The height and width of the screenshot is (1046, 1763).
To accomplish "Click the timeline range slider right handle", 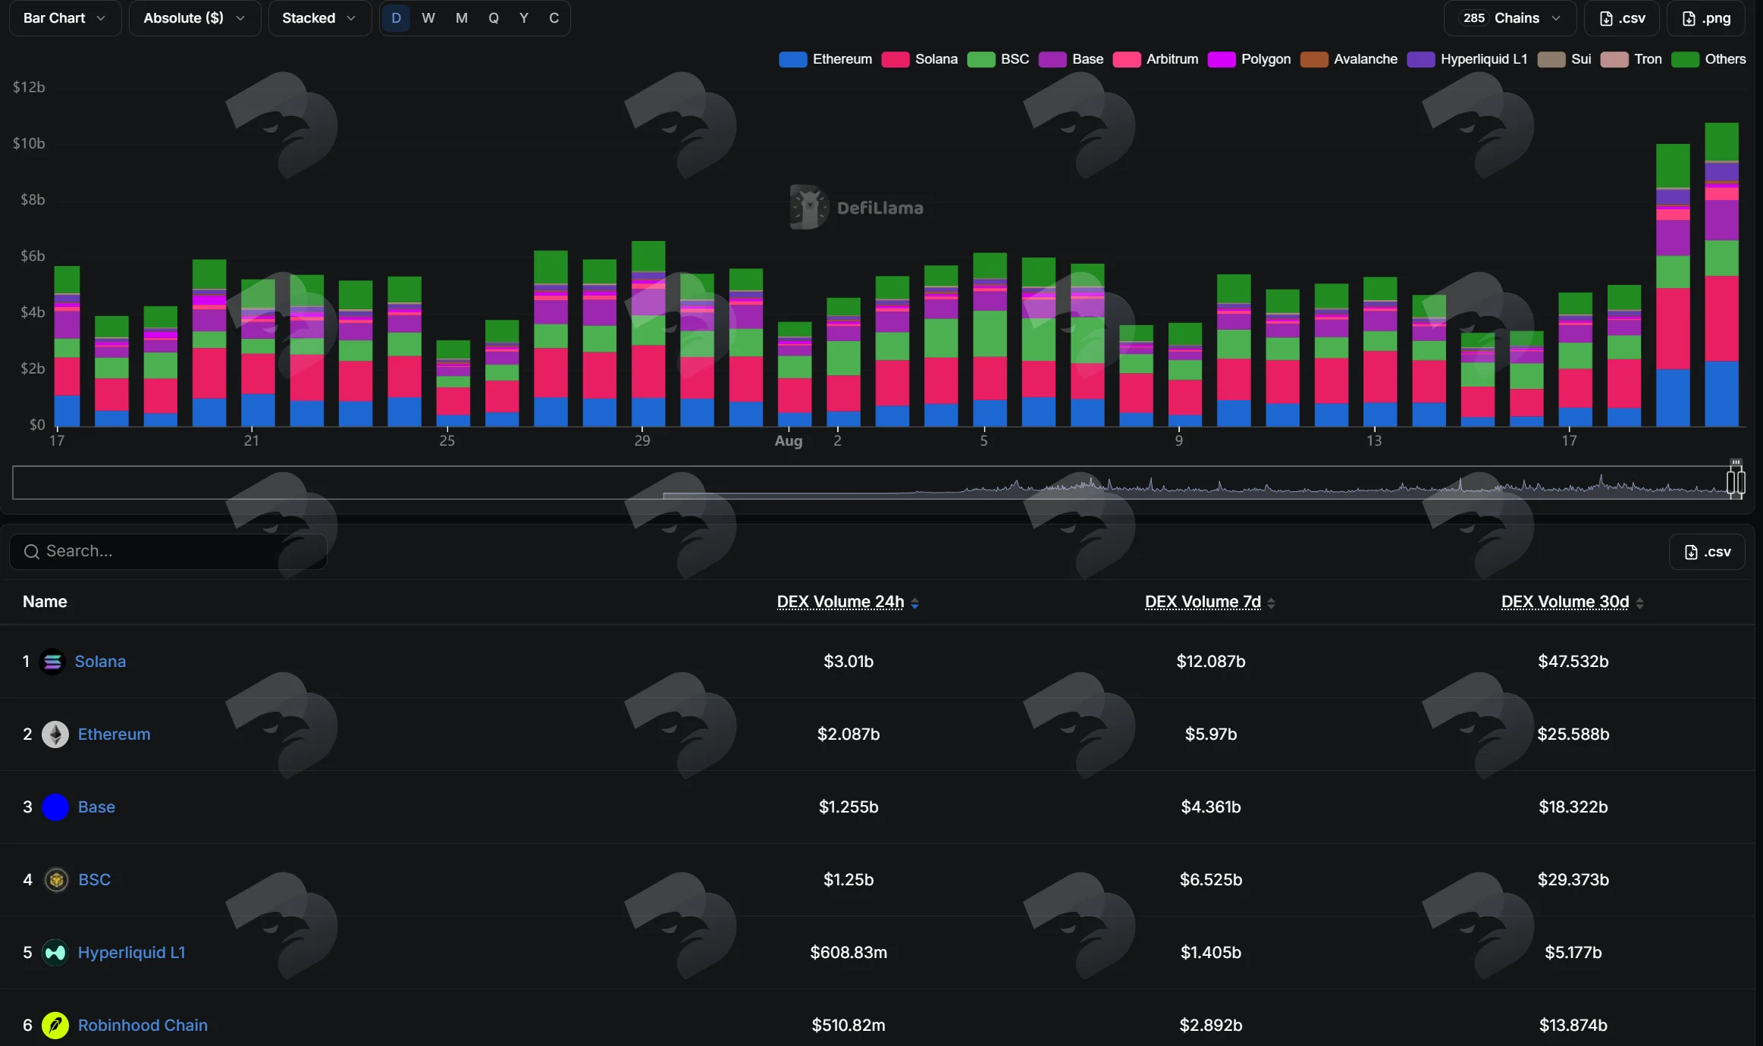I will click(x=1736, y=481).
